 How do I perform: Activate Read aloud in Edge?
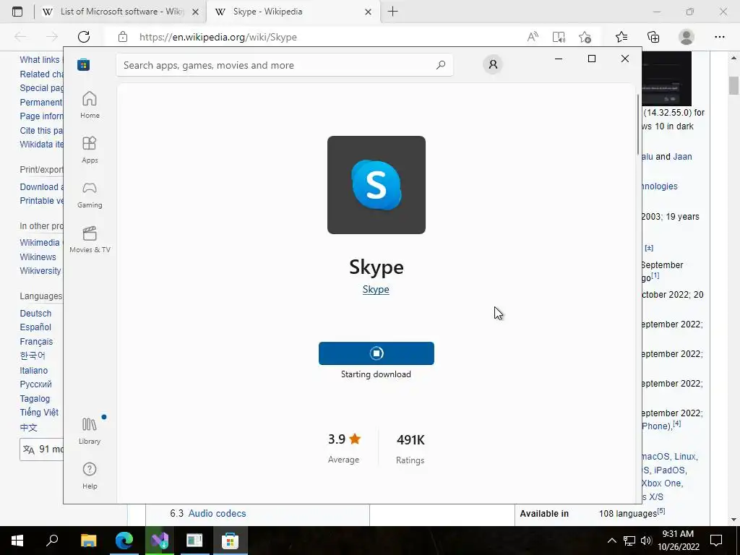pos(533,37)
